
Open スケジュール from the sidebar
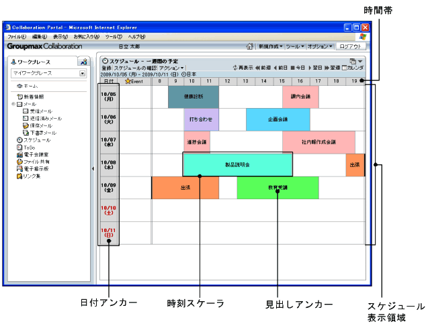pyautogui.click(x=34, y=140)
